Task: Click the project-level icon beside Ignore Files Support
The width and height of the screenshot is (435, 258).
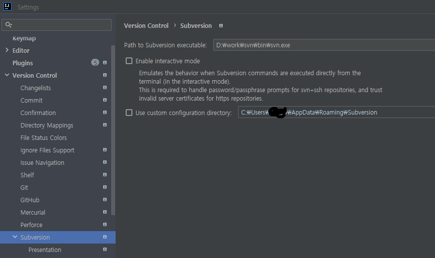Action: pyautogui.click(x=105, y=150)
